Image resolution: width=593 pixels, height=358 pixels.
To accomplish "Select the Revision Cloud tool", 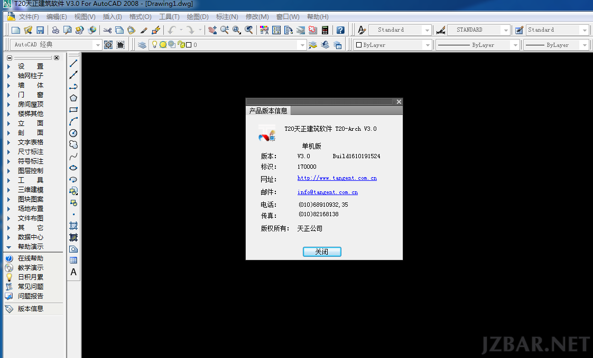I will point(73,144).
